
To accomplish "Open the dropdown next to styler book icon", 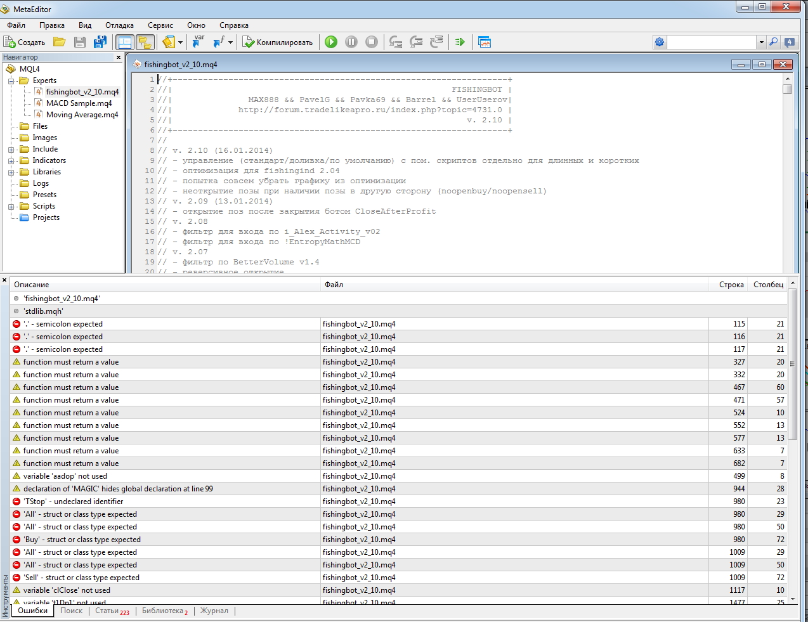I will pyautogui.click(x=180, y=42).
